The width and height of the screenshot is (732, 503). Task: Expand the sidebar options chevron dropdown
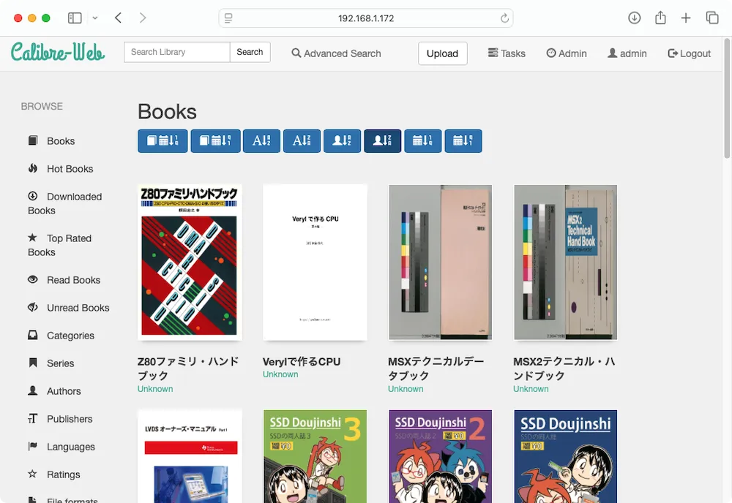[x=95, y=18]
